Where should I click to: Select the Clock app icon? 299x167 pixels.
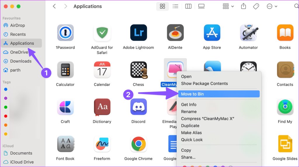248,66
